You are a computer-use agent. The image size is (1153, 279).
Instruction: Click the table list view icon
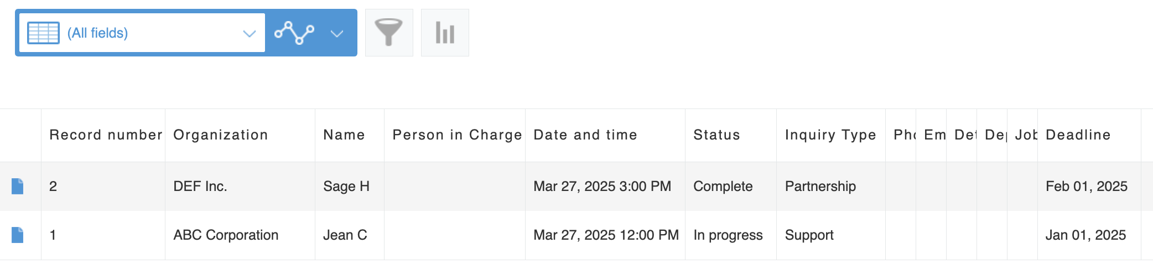43,33
